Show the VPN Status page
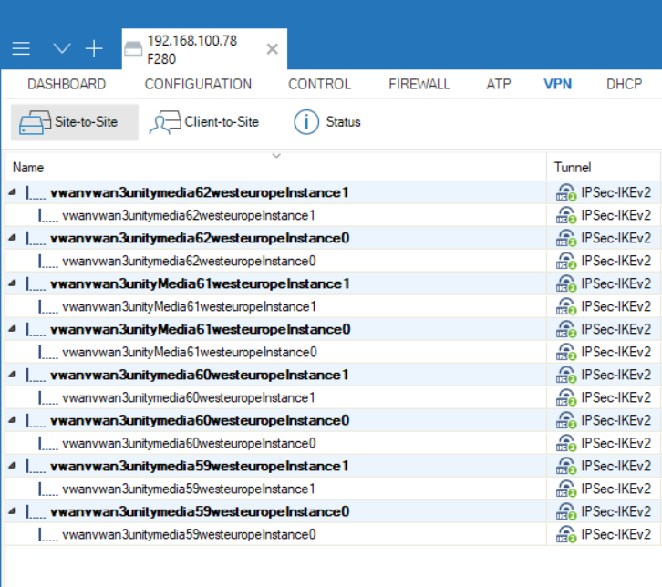The image size is (662, 587). pyautogui.click(x=326, y=122)
